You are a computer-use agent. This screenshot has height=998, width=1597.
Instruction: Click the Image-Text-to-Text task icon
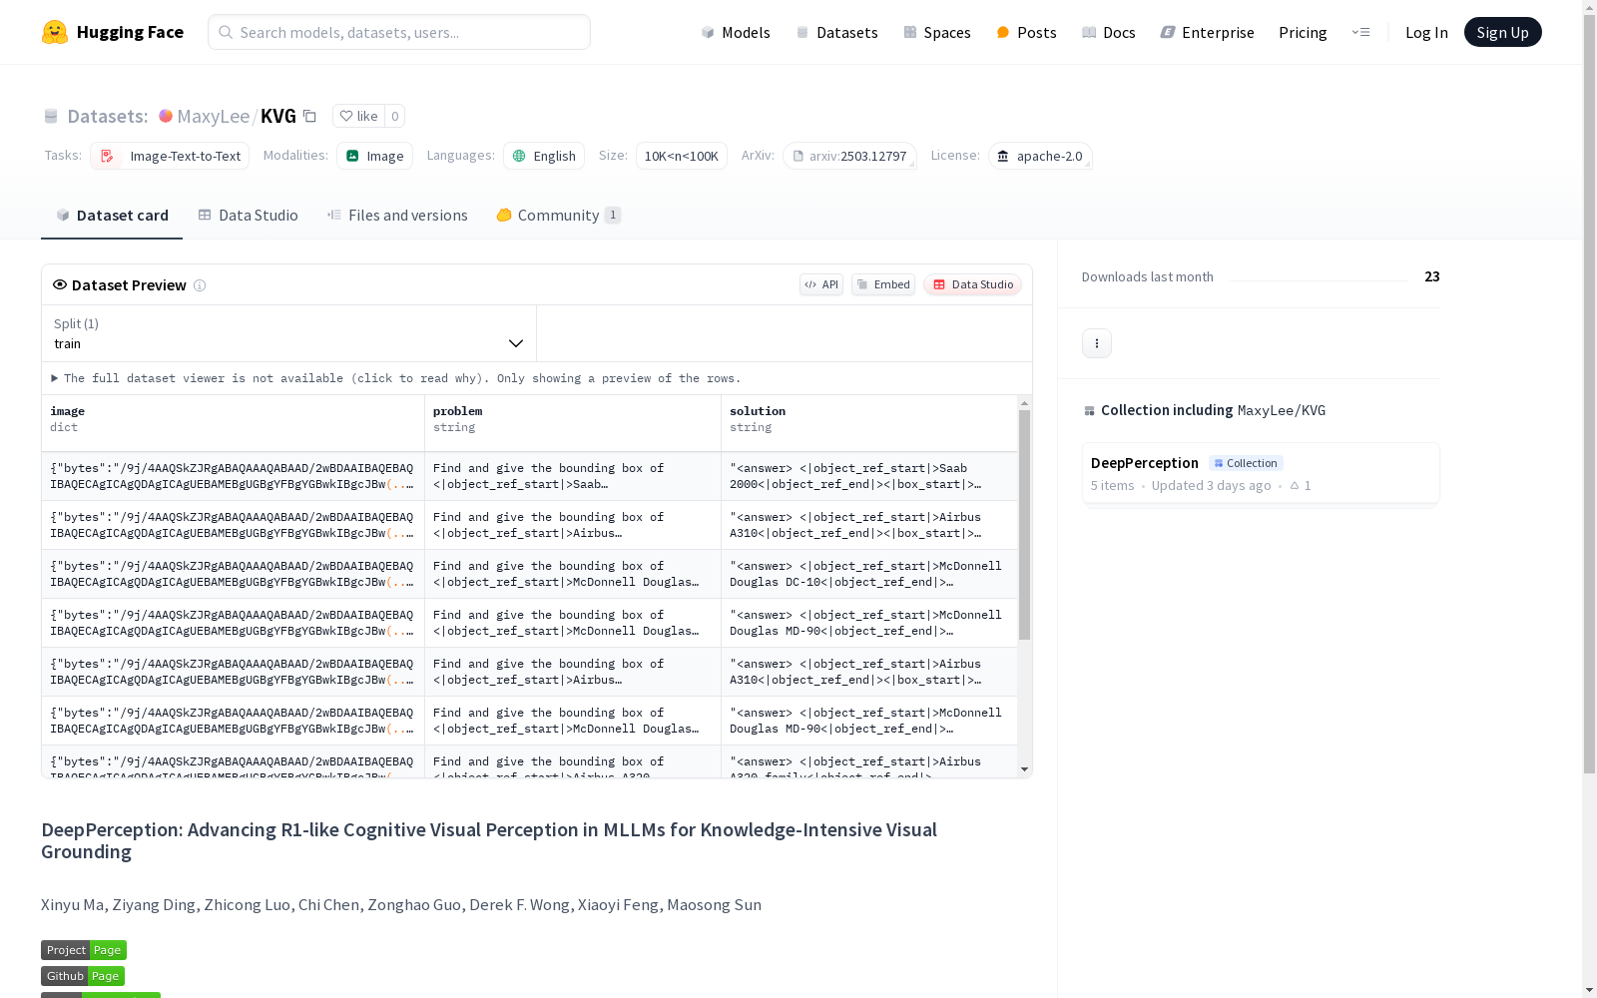pyautogui.click(x=107, y=156)
